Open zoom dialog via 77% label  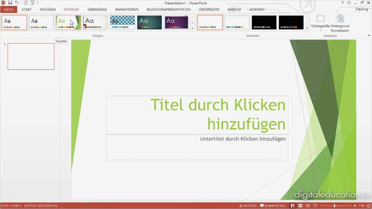[362, 206]
